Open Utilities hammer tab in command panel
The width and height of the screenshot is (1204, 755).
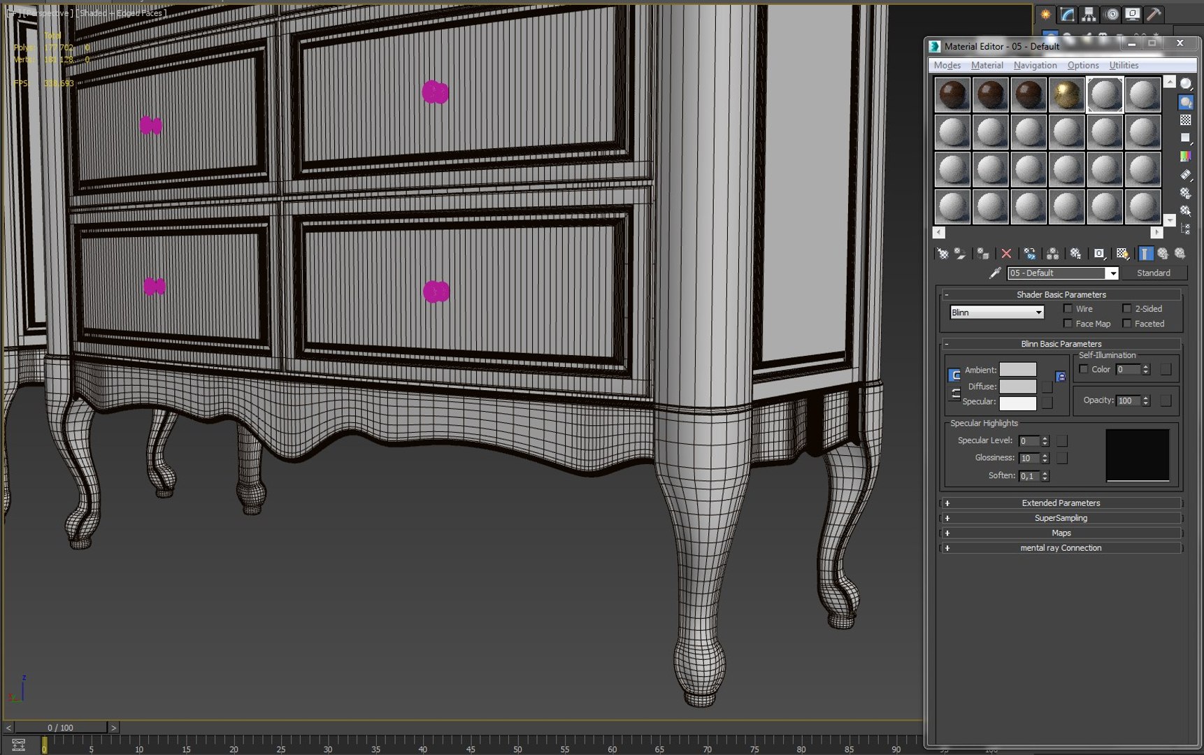[1154, 14]
